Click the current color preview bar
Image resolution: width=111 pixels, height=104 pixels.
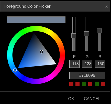[x=36, y=20]
